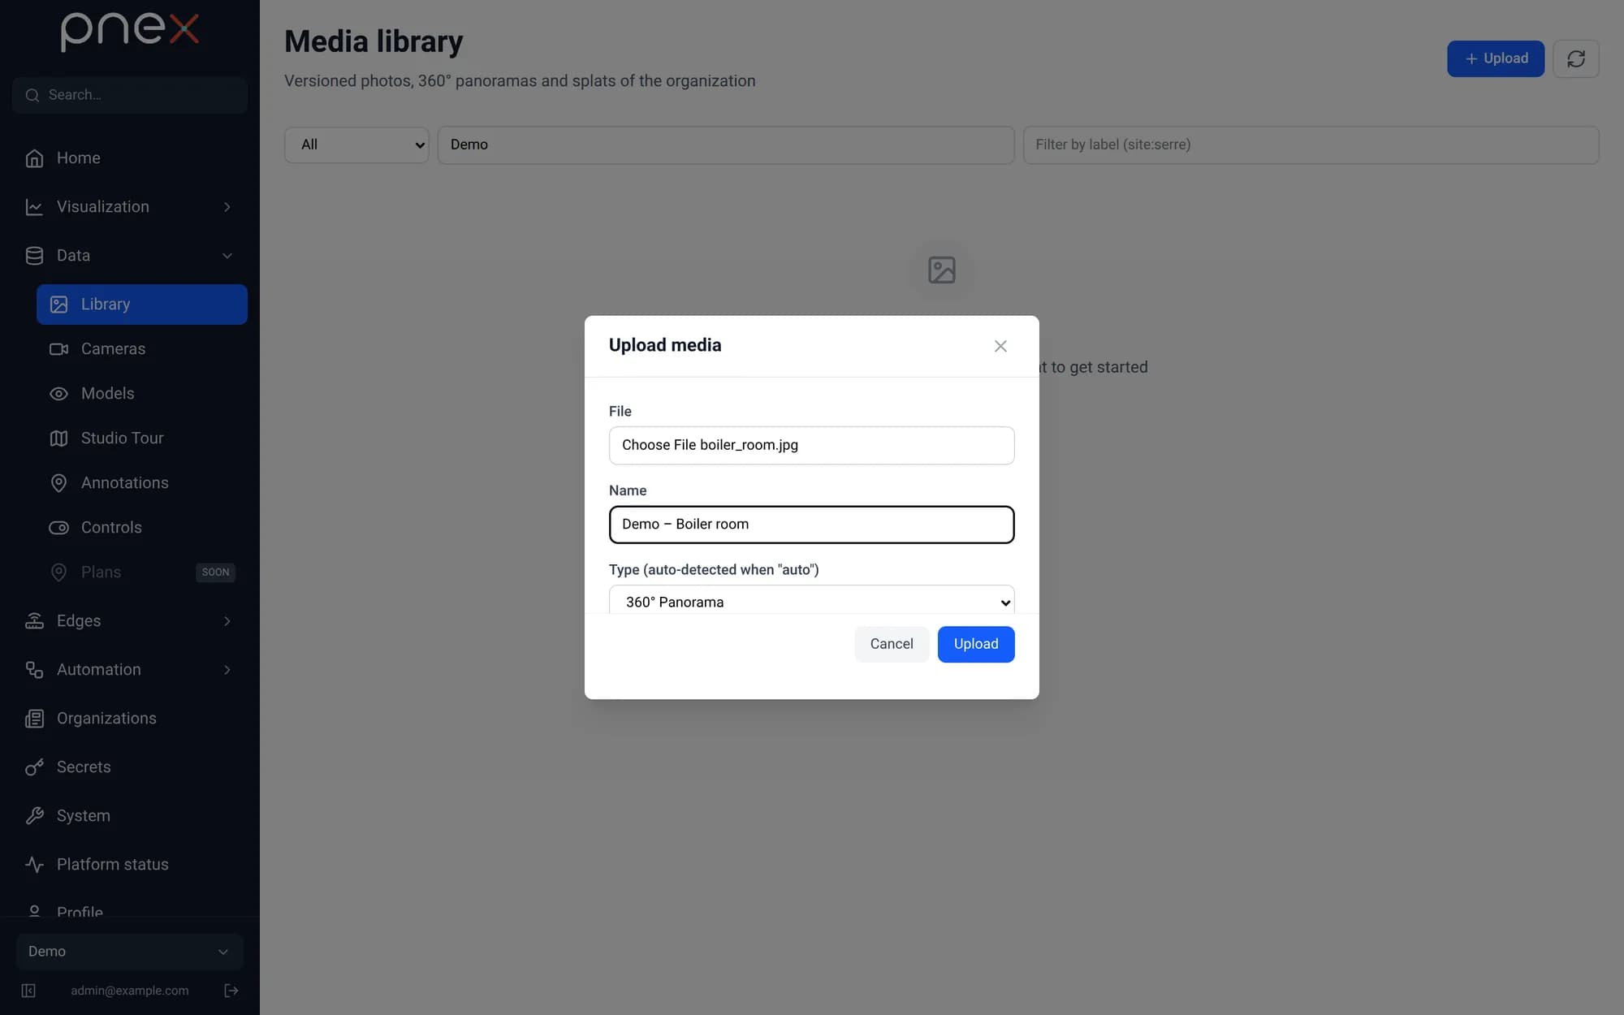Open the Type 360° Panorama dropdown
1624x1015 pixels.
(812, 601)
